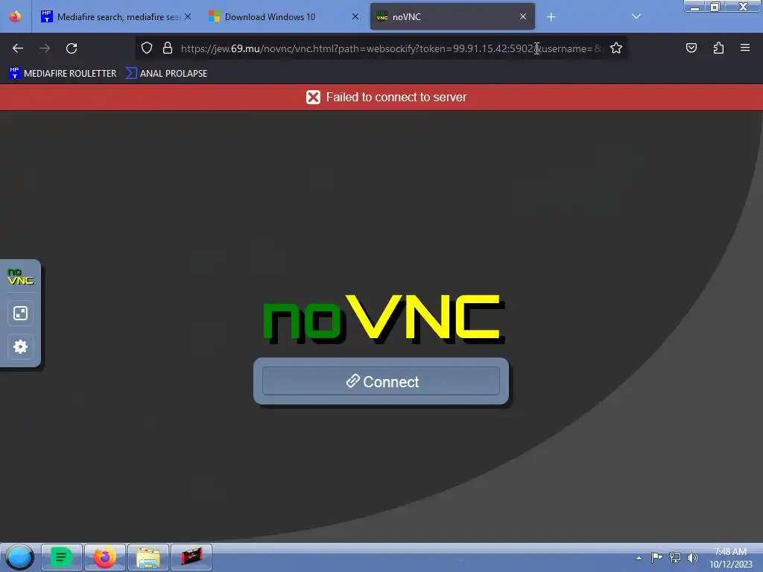
Task: Open the Save to Pocket button
Action: tap(691, 48)
